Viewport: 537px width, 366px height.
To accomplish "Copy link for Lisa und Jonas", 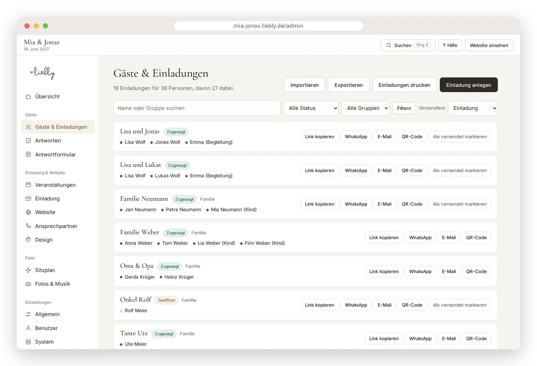I will point(320,137).
